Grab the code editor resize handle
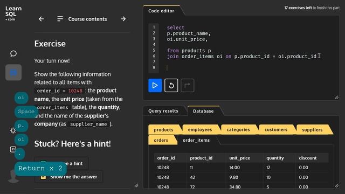Viewport: 345px width, 194px height. pyautogui.click(x=336, y=97)
